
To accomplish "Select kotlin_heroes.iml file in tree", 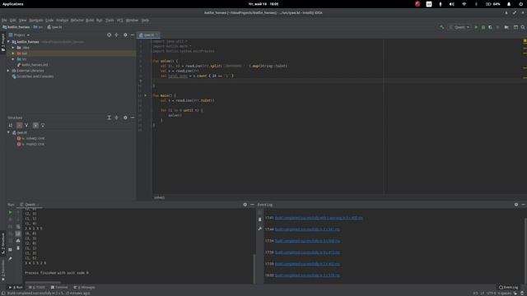I will click(32, 65).
